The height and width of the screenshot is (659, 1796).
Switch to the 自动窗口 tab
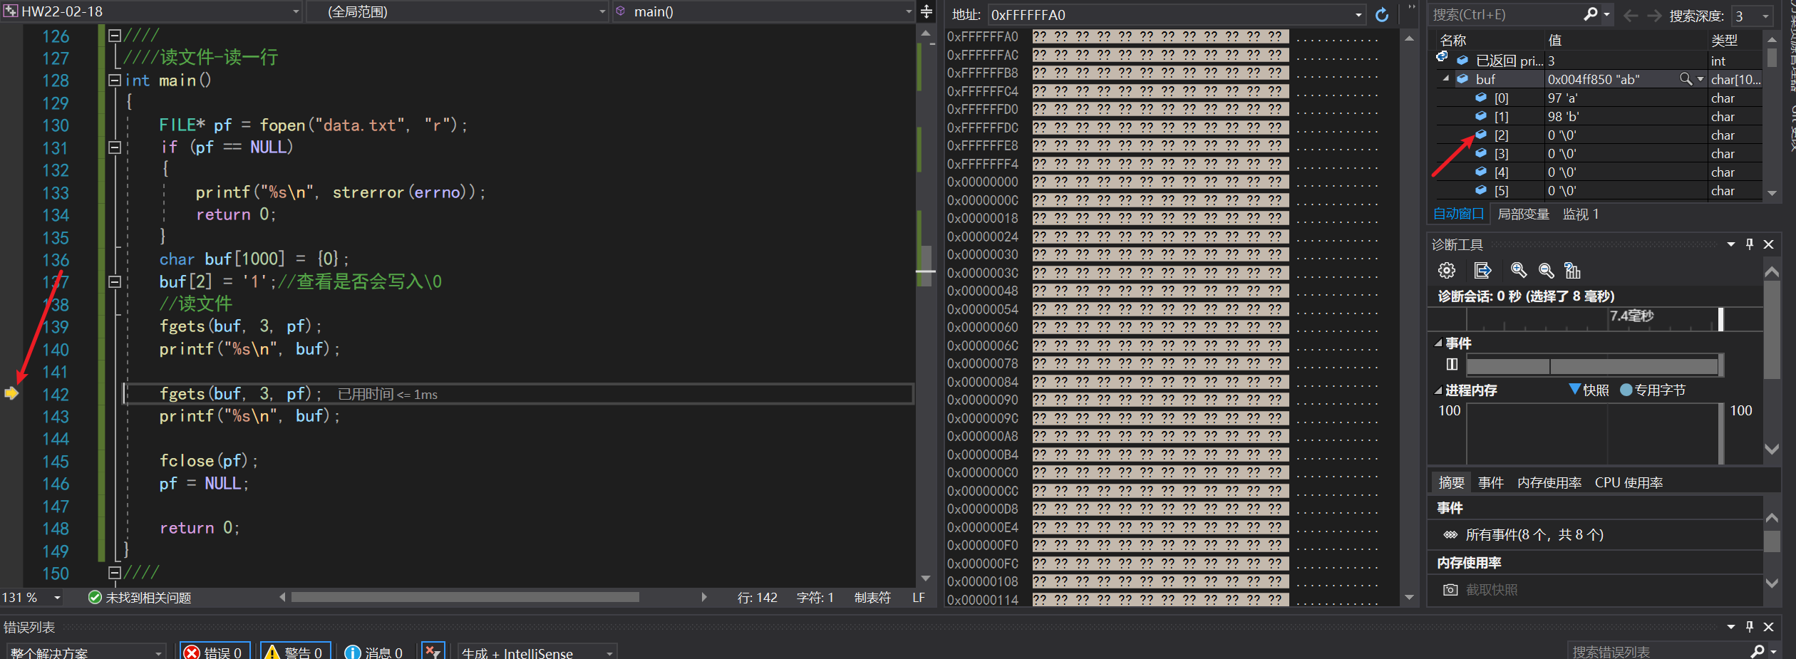pos(1458,214)
